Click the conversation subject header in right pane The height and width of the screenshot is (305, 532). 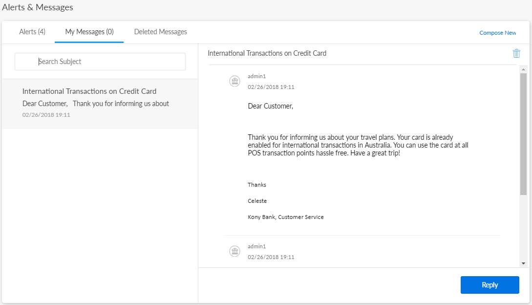(x=267, y=53)
